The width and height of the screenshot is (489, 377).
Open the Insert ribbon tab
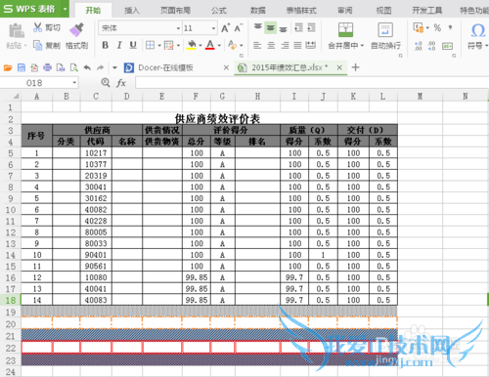(132, 11)
